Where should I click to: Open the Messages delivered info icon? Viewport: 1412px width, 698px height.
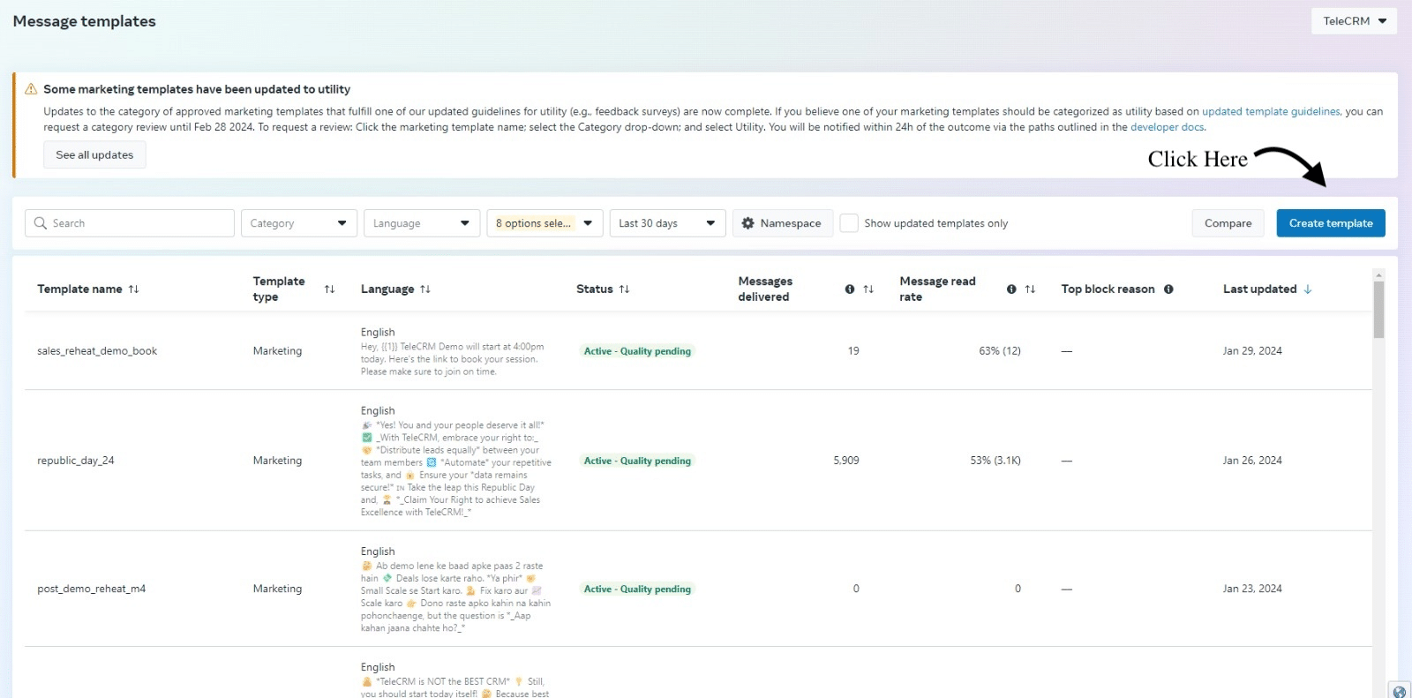point(850,289)
